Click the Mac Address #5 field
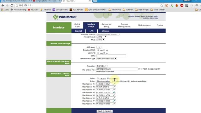Viewport: 201px width, 113px height. [x=106, y=95]
